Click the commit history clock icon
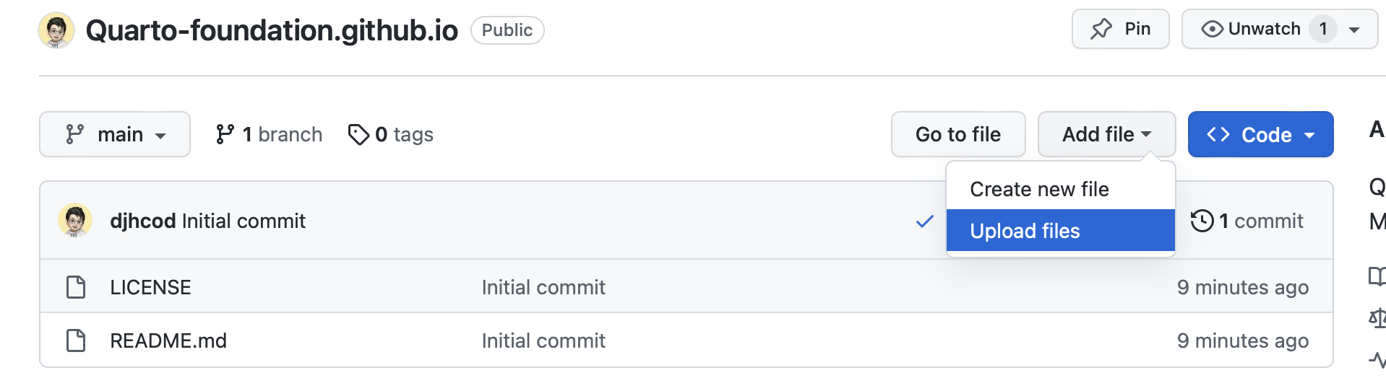 click(1202, 221)
